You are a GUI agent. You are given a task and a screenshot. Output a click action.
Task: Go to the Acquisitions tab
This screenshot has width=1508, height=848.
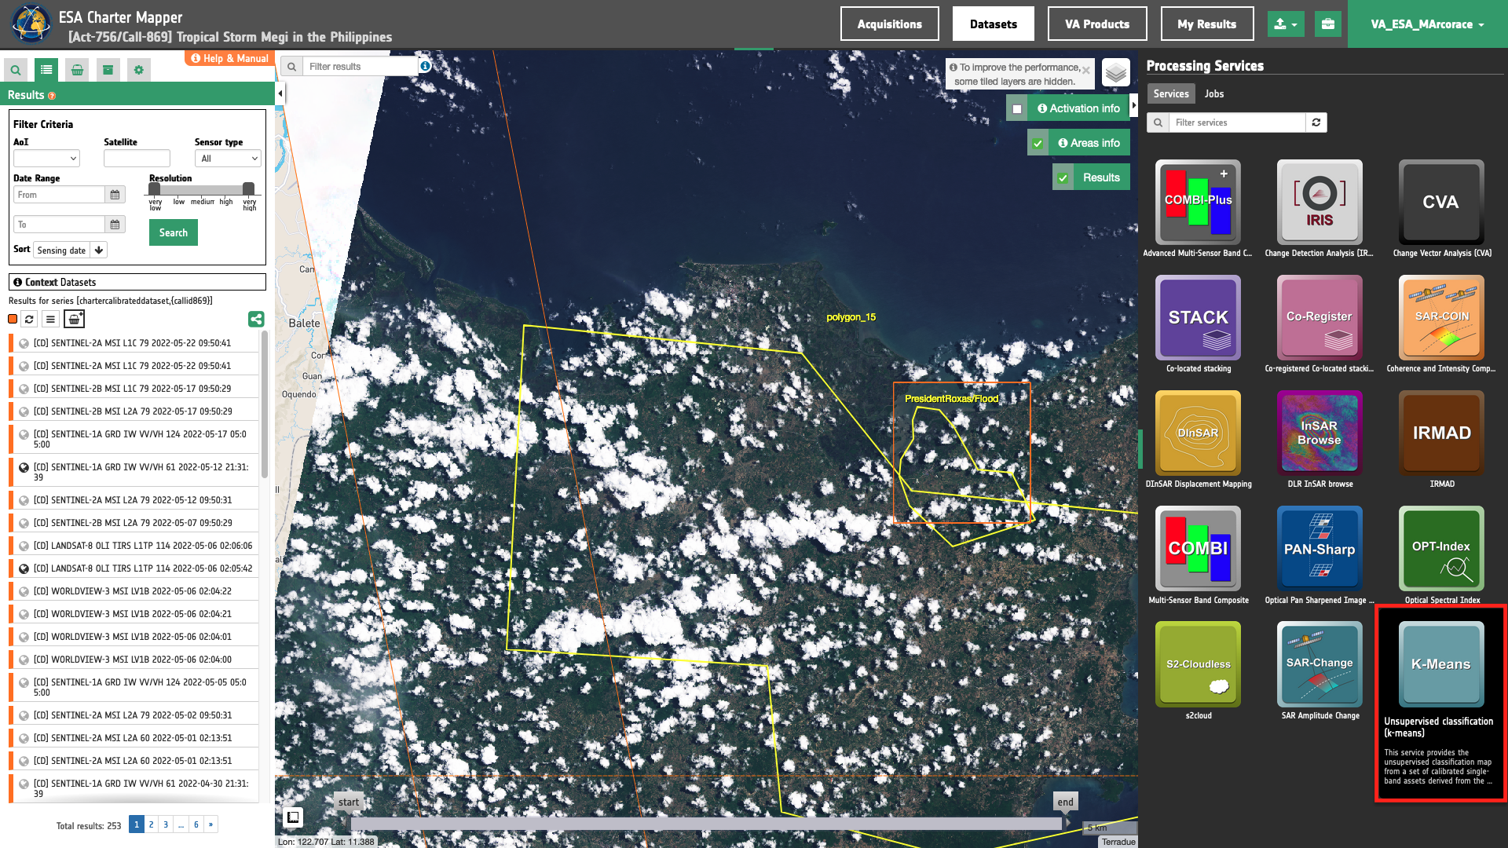(x=890, y=24)
